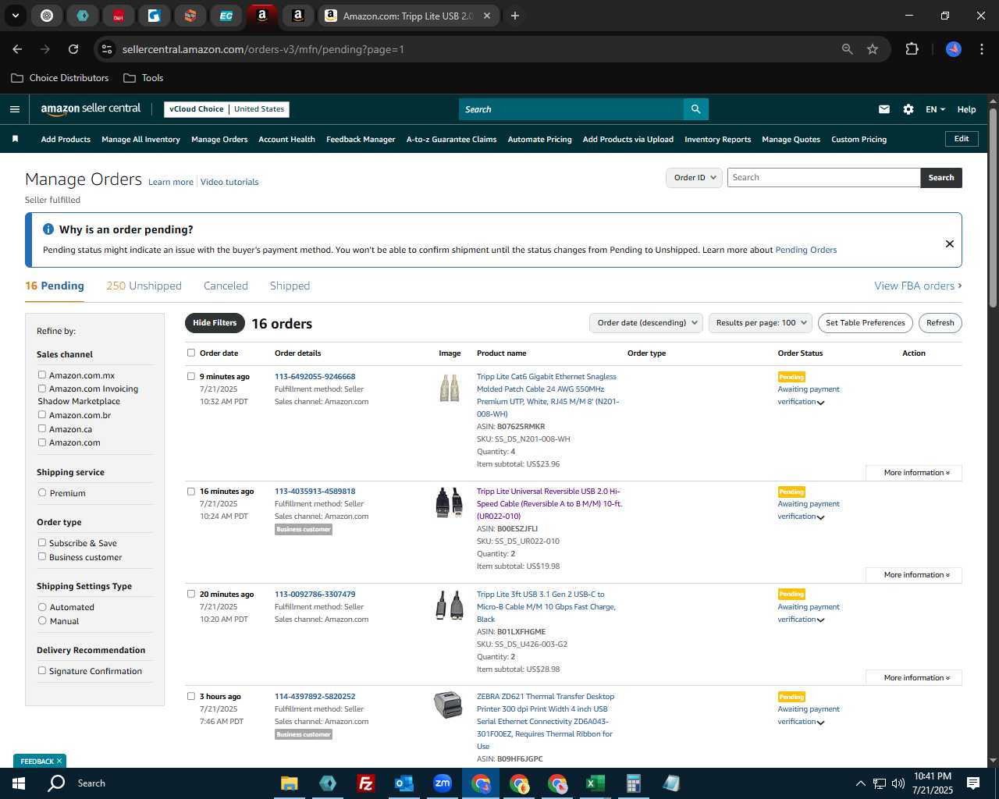Open Calculator from the taskbar
The height and width of the screenshot is (799, 999).
point(633,783)
